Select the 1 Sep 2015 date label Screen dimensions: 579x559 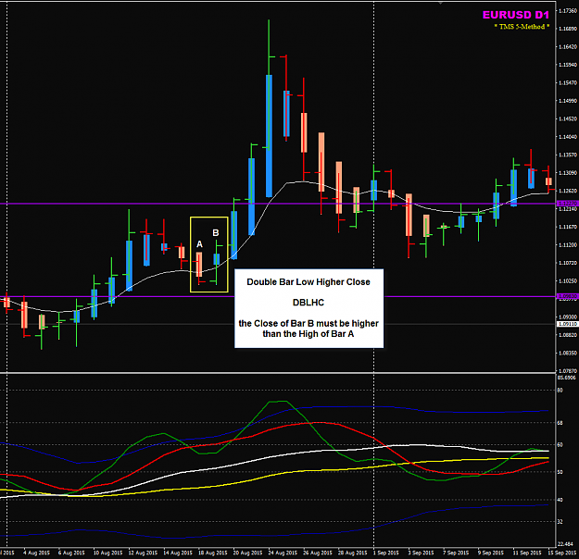tap(385, 553)
